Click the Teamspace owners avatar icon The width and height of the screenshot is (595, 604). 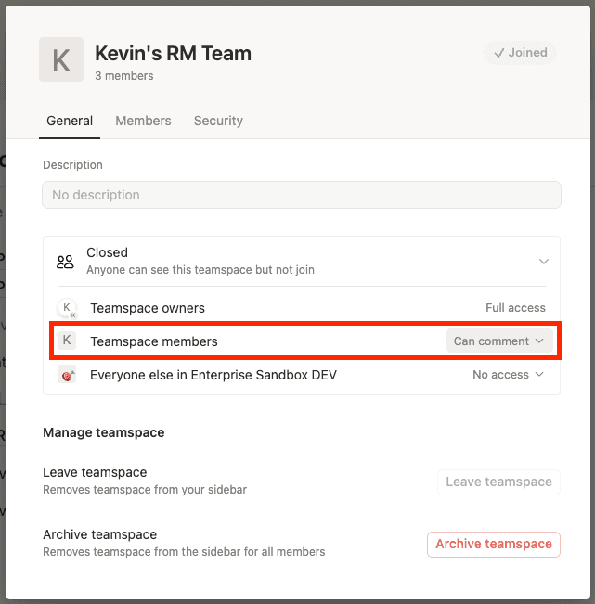pyautogui.click(x=67, y=308)
